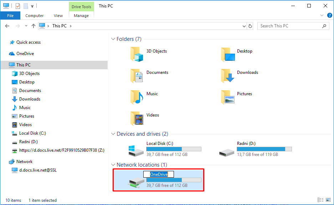Open the View ribbon tab
The height and width of the screenshot is (205, 334).
58,16
